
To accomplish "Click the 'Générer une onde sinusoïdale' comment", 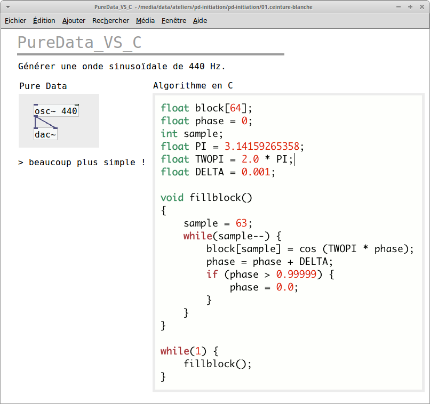I will click(122, 66).
